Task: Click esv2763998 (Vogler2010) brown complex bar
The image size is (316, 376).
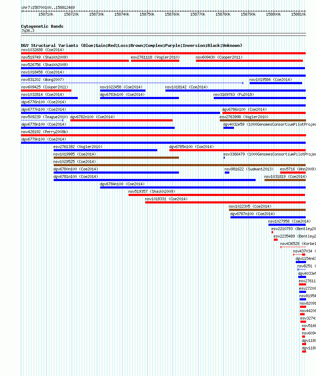Action: tap(263, 120)
